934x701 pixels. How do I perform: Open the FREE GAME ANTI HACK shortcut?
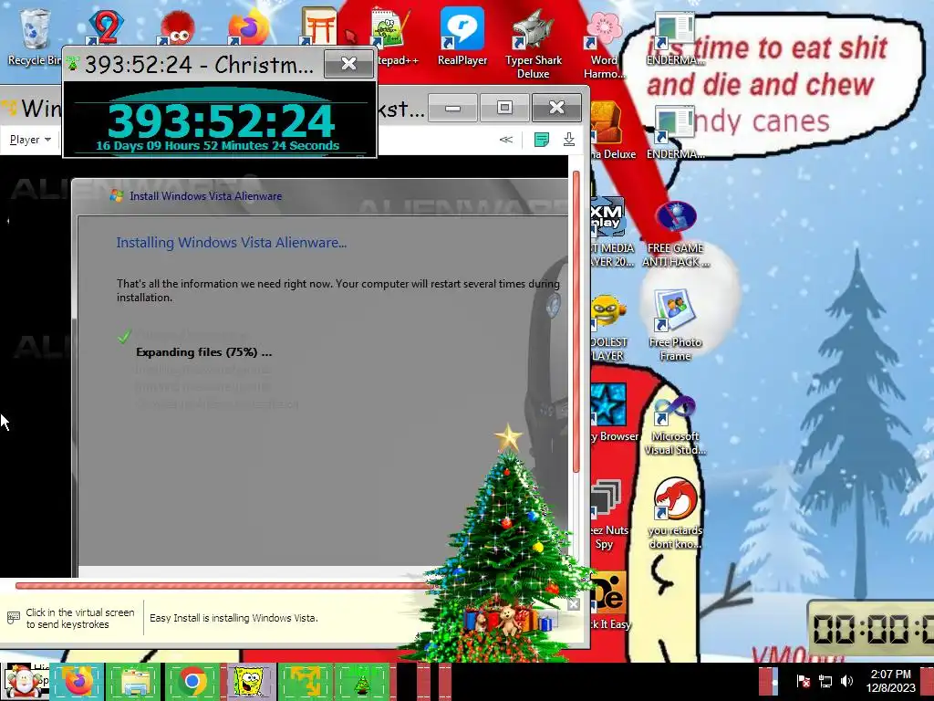[x=676, y=234]
